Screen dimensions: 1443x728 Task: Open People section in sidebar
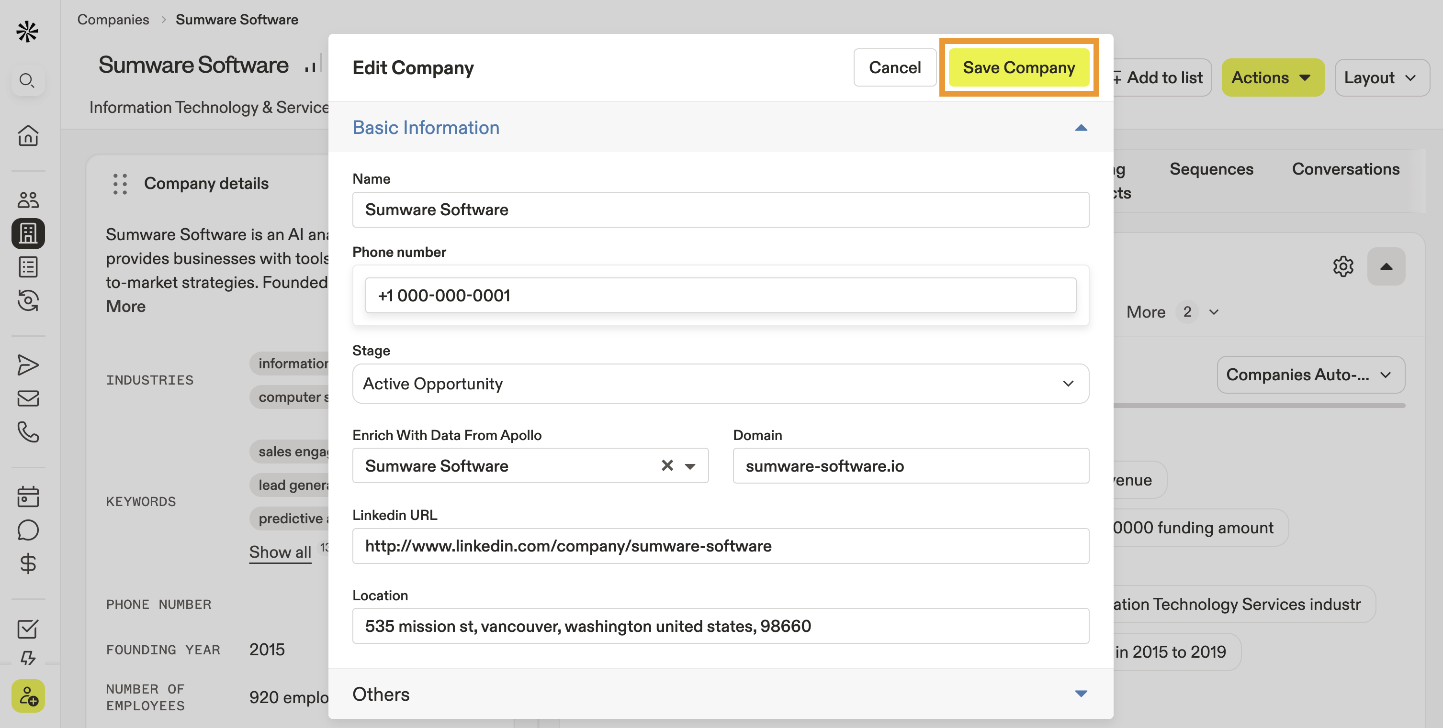point(28,199)
